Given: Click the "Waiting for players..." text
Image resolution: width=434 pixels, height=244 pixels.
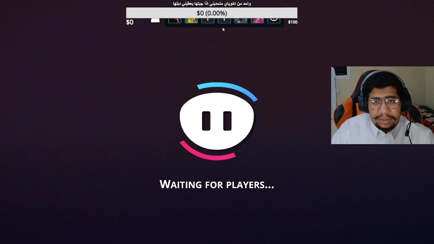Looking at the screenshot, I should click(217, 185).
